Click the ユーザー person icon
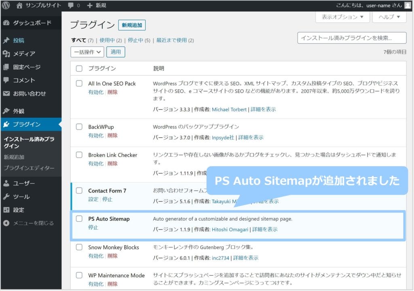414x291 pixels. 6,183
